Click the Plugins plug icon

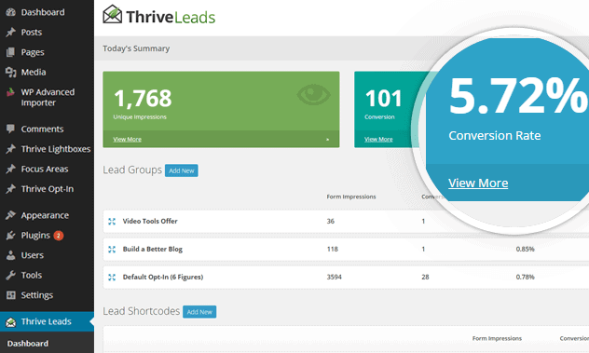(x=11, y=236)
